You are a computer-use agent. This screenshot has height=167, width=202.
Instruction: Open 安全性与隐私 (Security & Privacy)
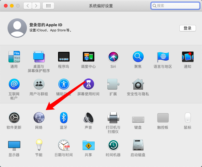point(138,84)
